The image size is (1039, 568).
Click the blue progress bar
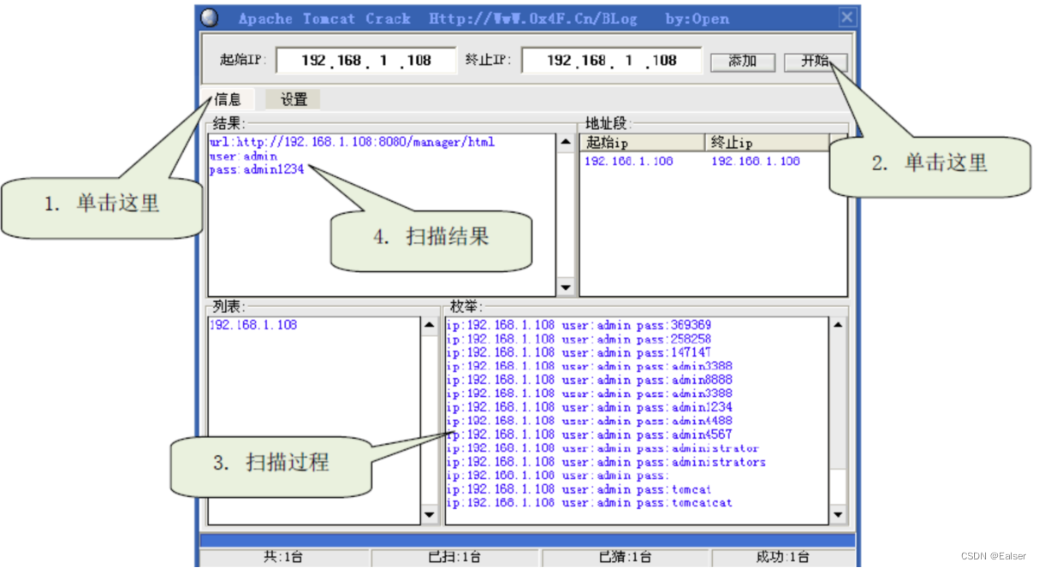(527, 541)
